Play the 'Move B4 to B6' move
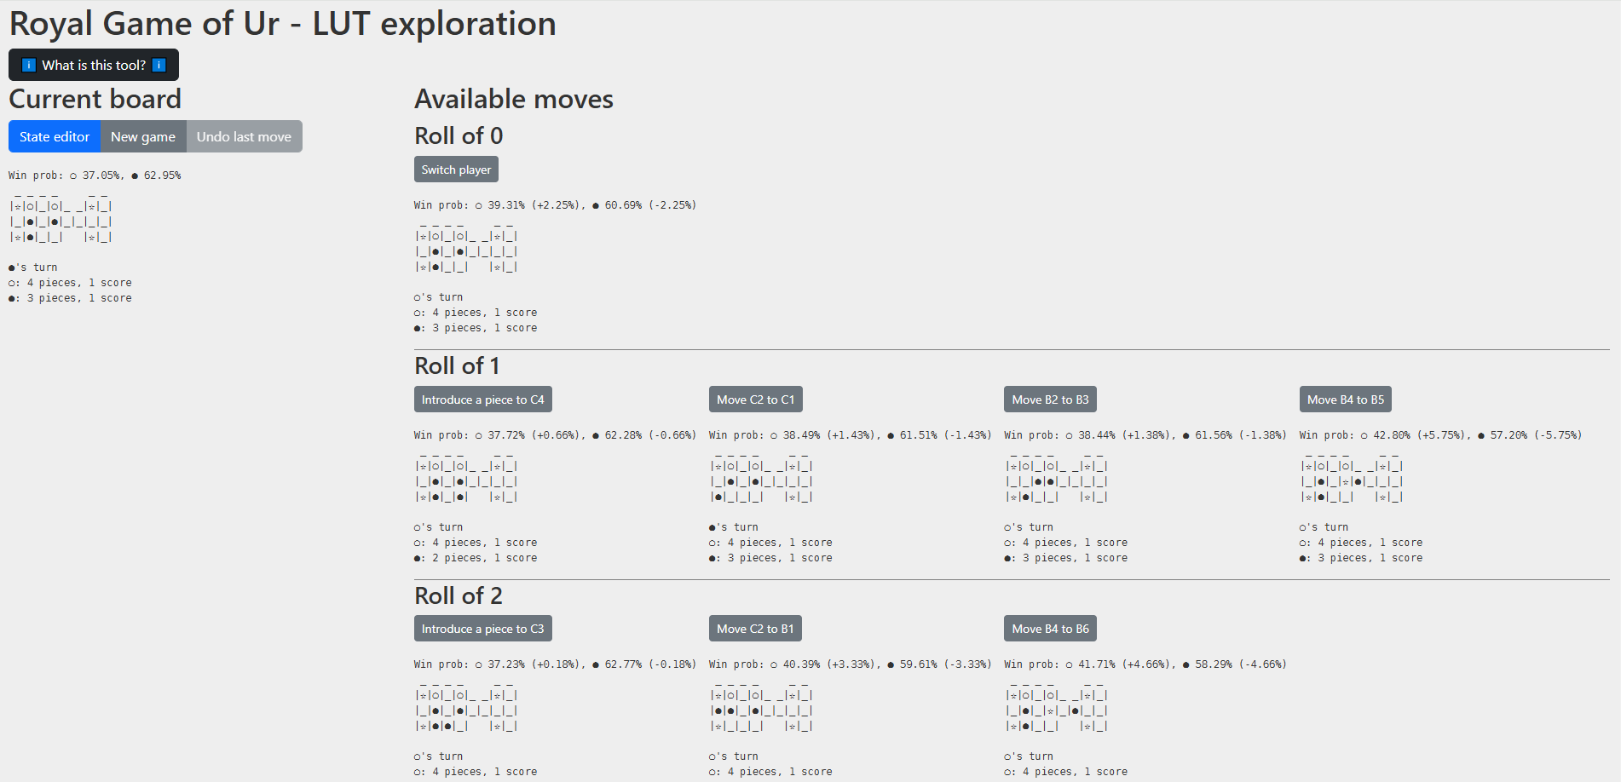Screen dimensions: 1621x782 click(x=1050, y=629)
